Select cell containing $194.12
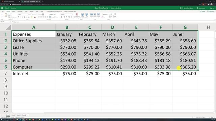216x121 pixels. 90,61
